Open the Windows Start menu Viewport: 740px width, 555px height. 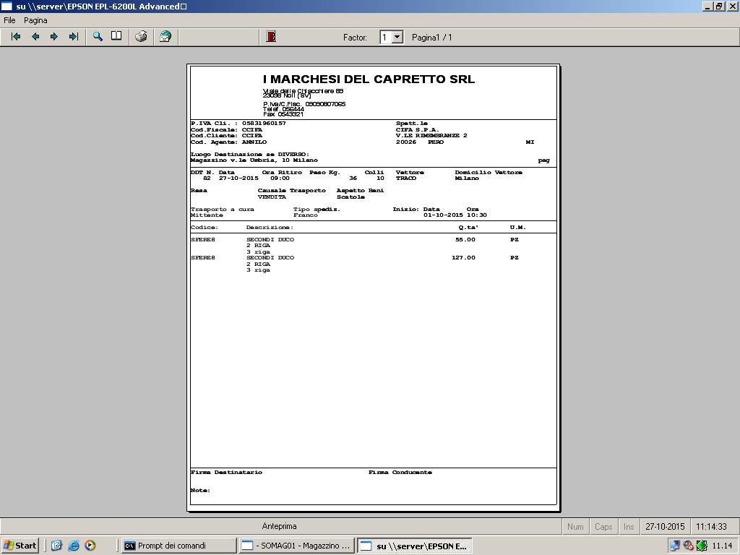tap(20, 546)
